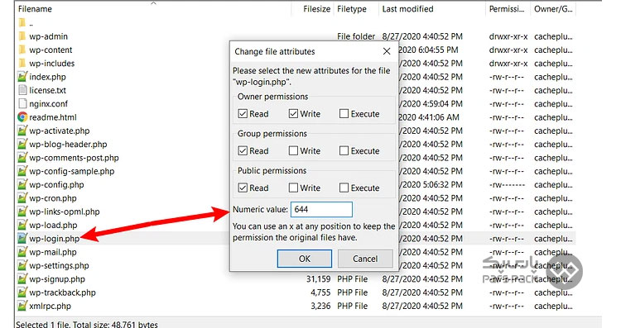Click the wp-trackback.php file icon
This screenshot has width=621, height=328.
click(22, 292)
